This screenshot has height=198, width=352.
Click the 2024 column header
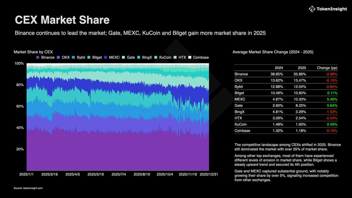coord(279,68)
